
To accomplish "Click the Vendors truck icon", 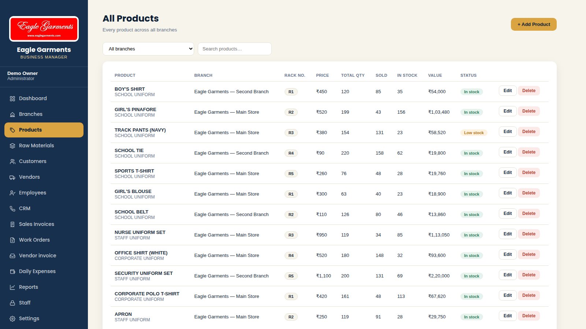I will point(12,177).
